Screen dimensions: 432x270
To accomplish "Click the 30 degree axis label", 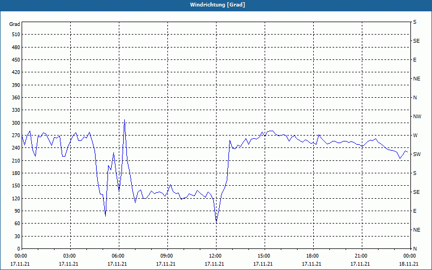I will [x=17, y=237].
